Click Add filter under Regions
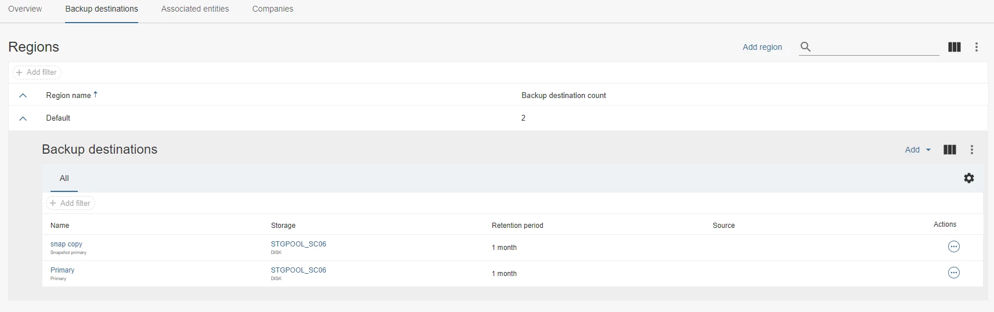 [x=37, y=72]
